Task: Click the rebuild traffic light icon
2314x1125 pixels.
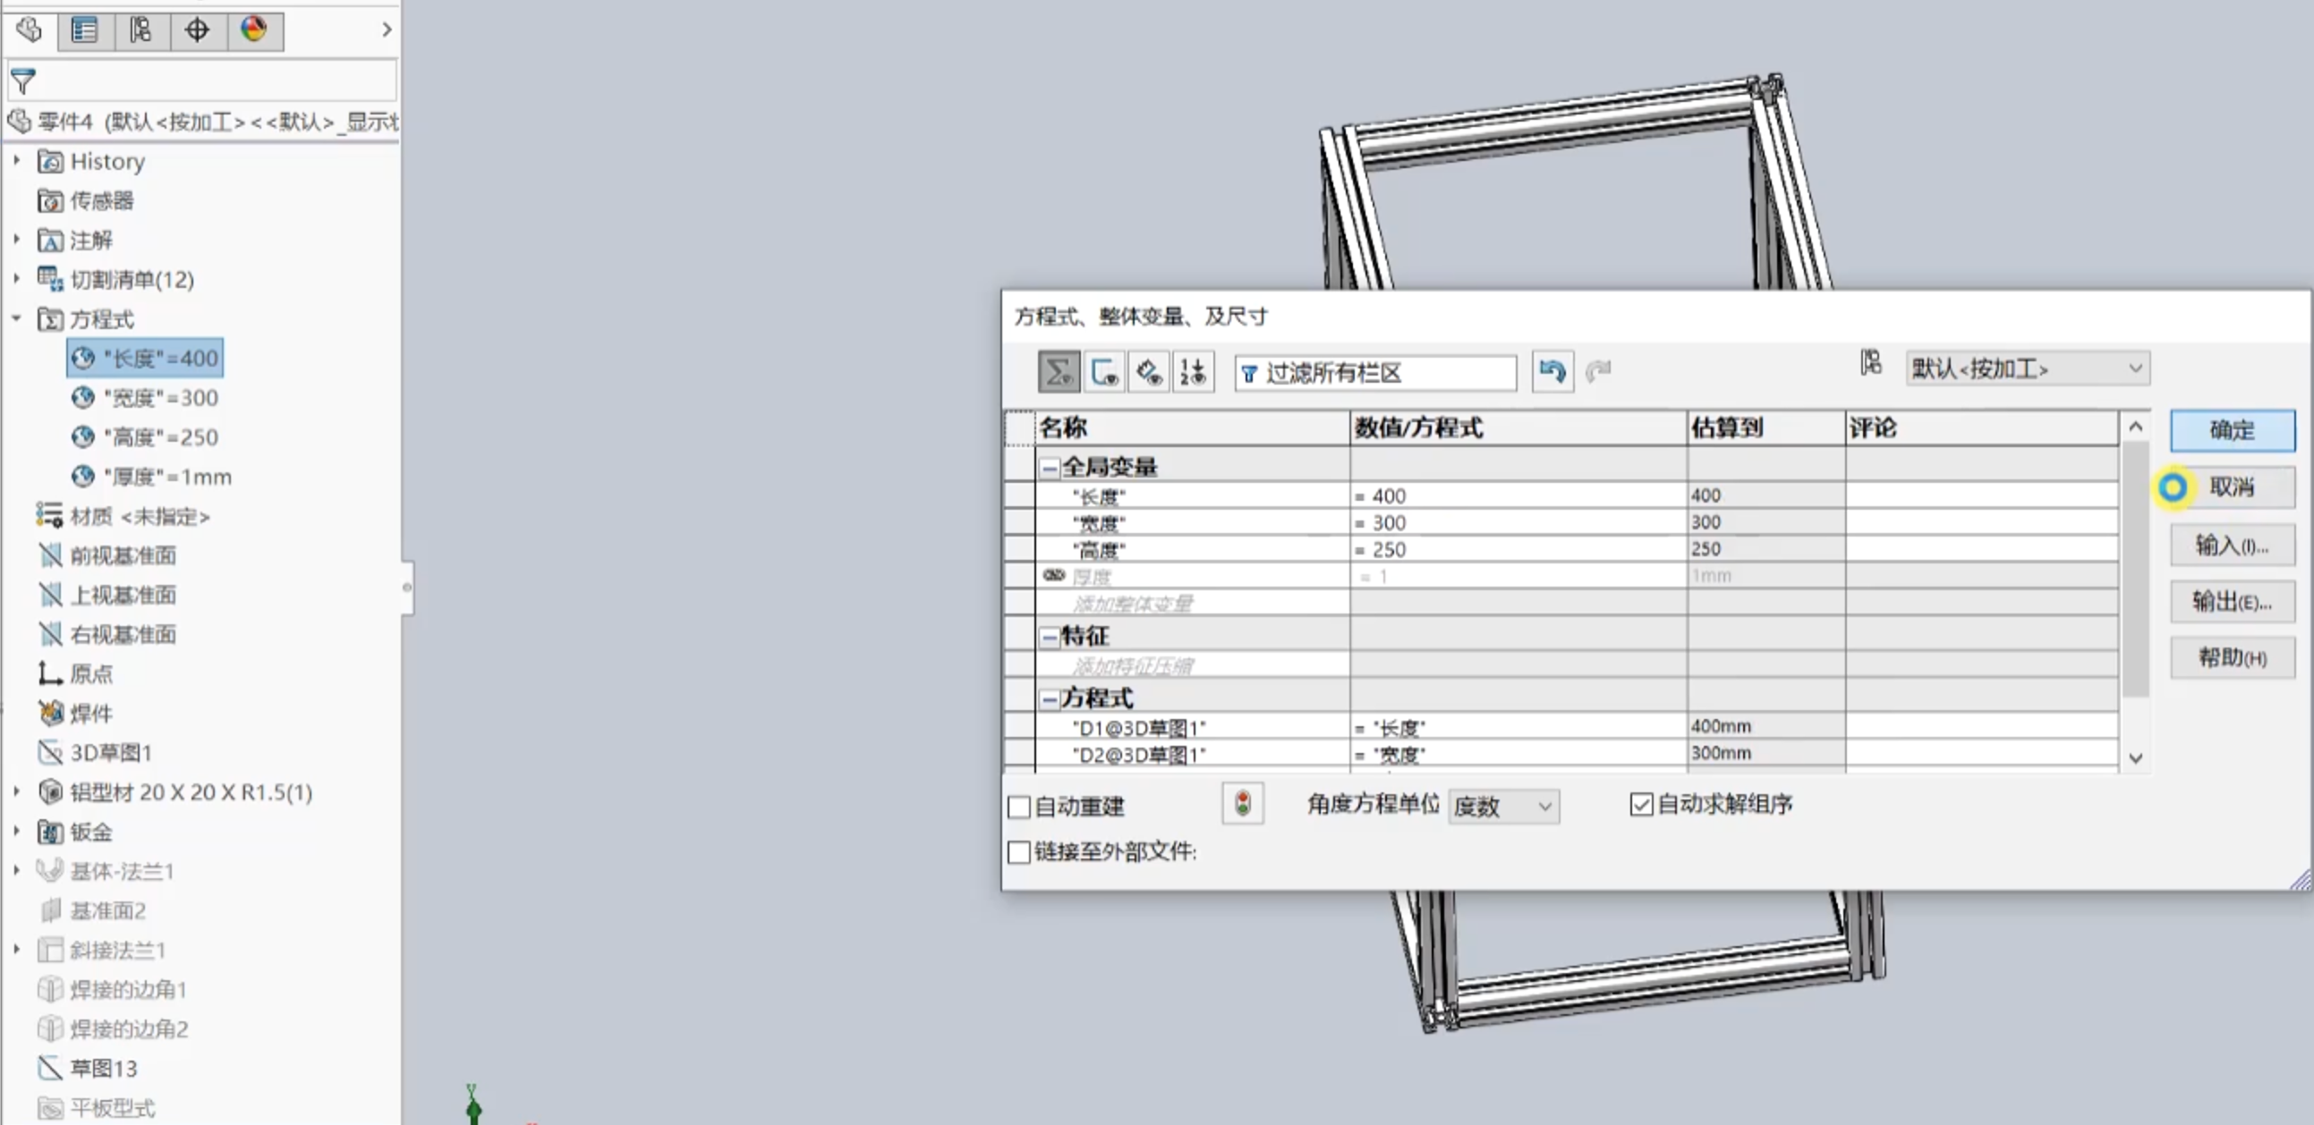Action: [1243, 804]
